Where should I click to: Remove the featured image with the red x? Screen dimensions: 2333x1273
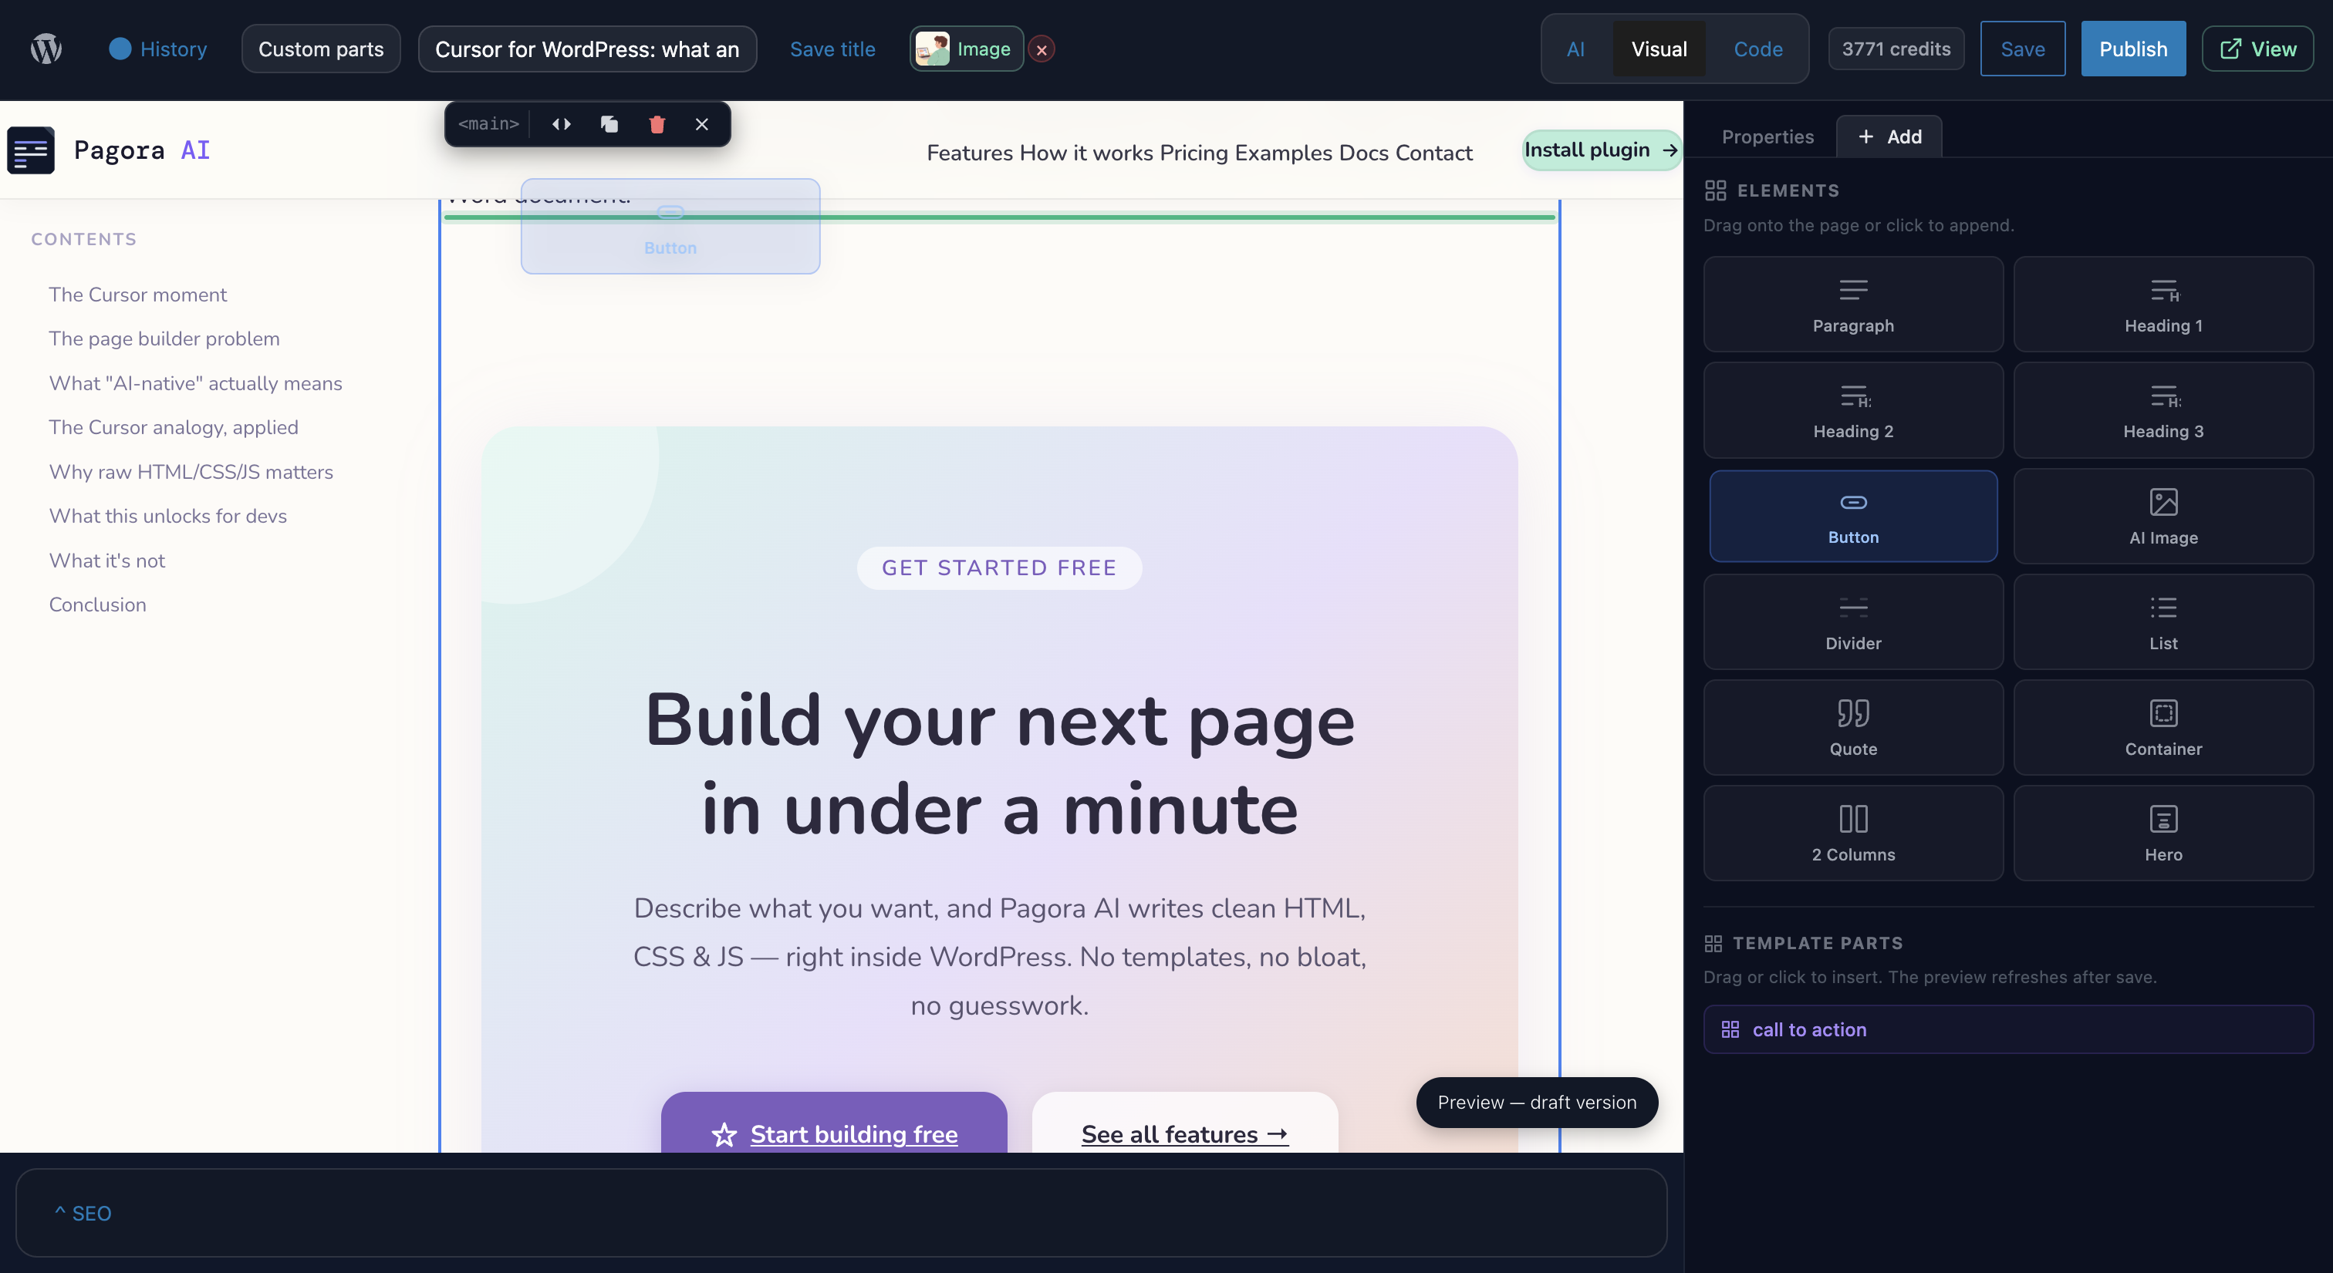pyautogui.click(x=1042, y=50)
